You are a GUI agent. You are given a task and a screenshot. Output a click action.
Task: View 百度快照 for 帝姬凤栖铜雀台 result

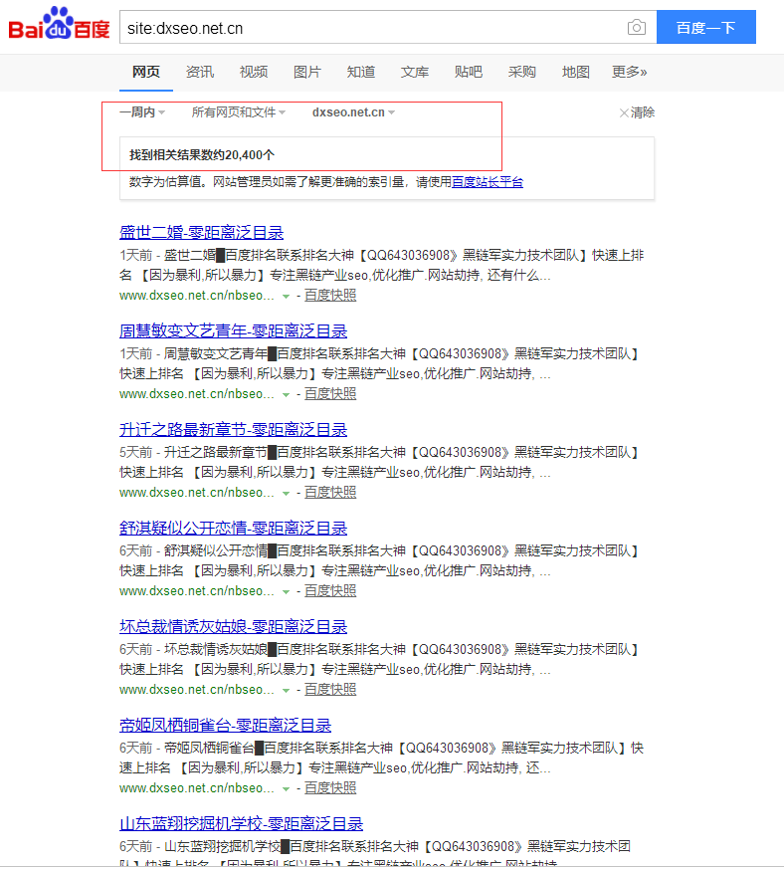(x=330, y=788)
